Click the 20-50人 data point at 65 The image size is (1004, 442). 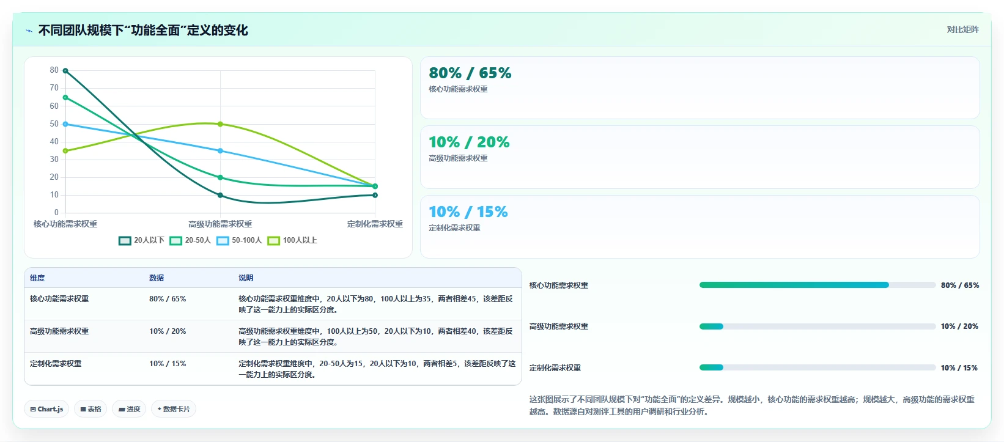pyautogui.click(x=65, y=98)
